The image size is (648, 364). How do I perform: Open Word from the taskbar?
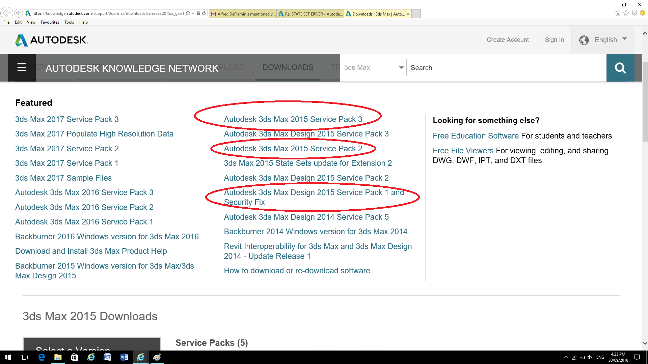pos(124,357)
